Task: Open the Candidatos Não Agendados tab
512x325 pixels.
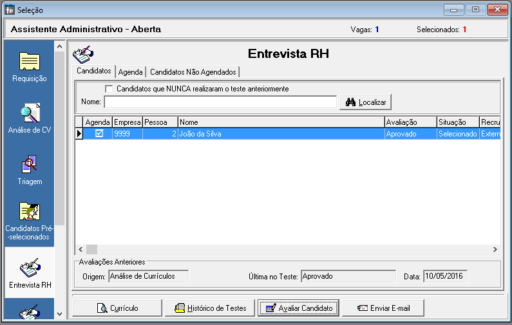Action: click(193, 72)
